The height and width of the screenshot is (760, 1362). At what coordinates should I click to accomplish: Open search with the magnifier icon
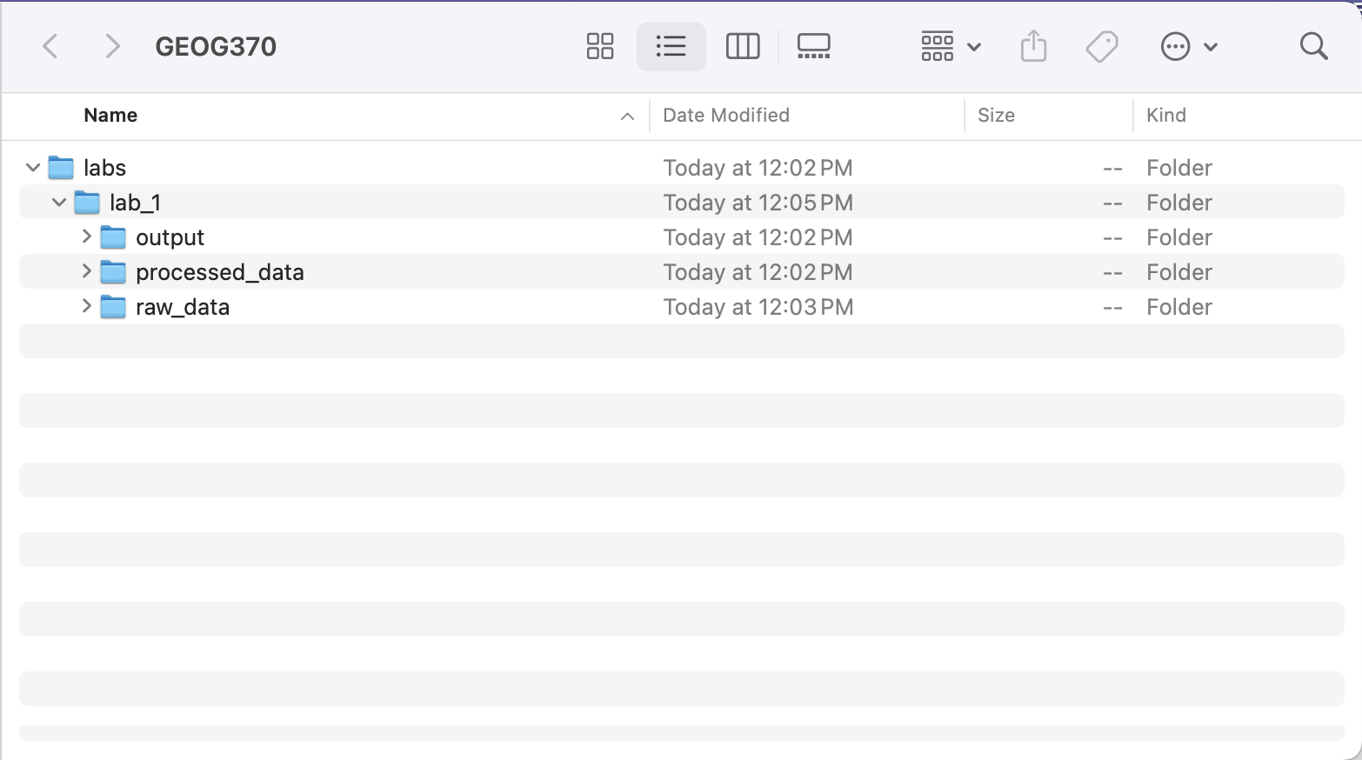tap(1313, 46)
